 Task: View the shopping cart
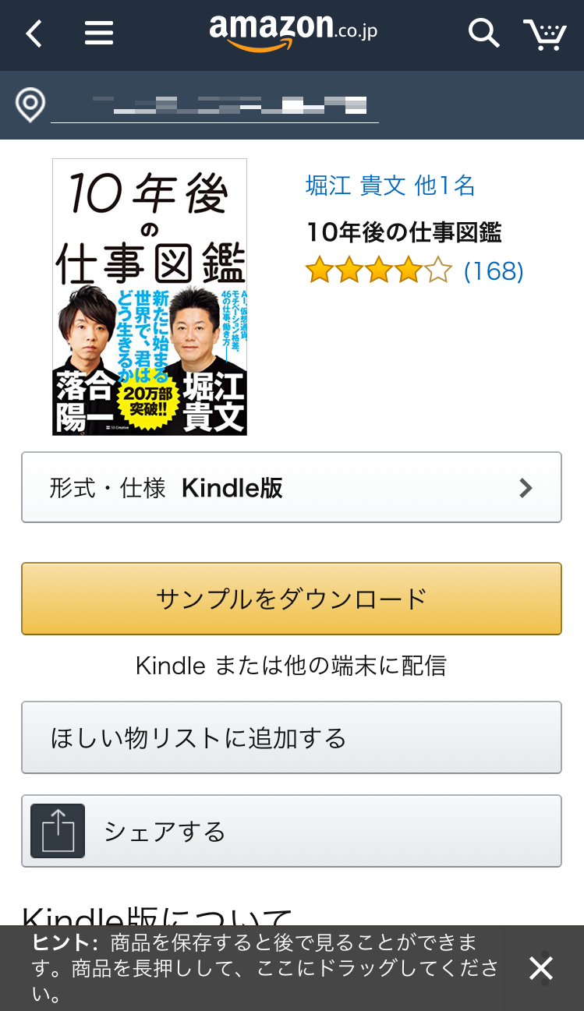coord(544,34)
